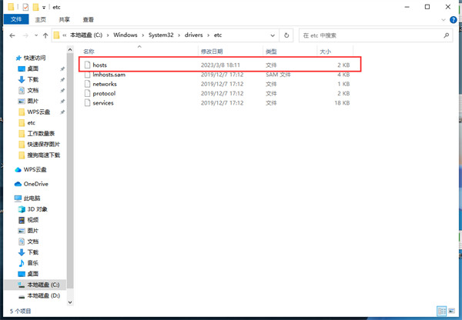The height and width of the screenshot is (320, 462).
Task: Switch to the 共享 ribbon tab
Action: tap(64, 19)
